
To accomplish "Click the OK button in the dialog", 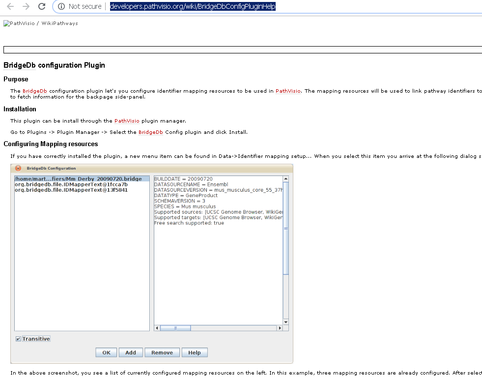I will pyautogui.click(x=106, y=353).
